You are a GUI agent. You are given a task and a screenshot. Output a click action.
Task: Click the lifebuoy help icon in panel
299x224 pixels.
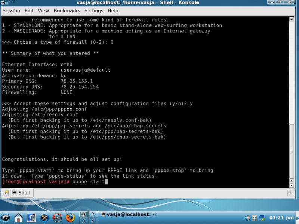click(57, 217)
